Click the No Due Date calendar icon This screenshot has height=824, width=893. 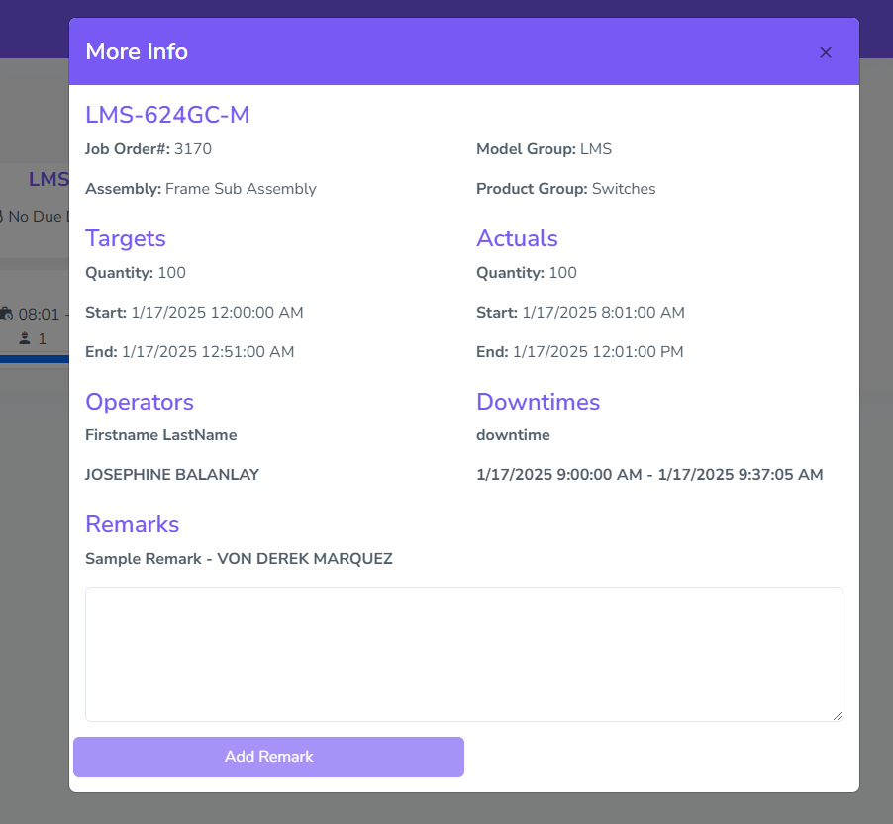point(3,216)
